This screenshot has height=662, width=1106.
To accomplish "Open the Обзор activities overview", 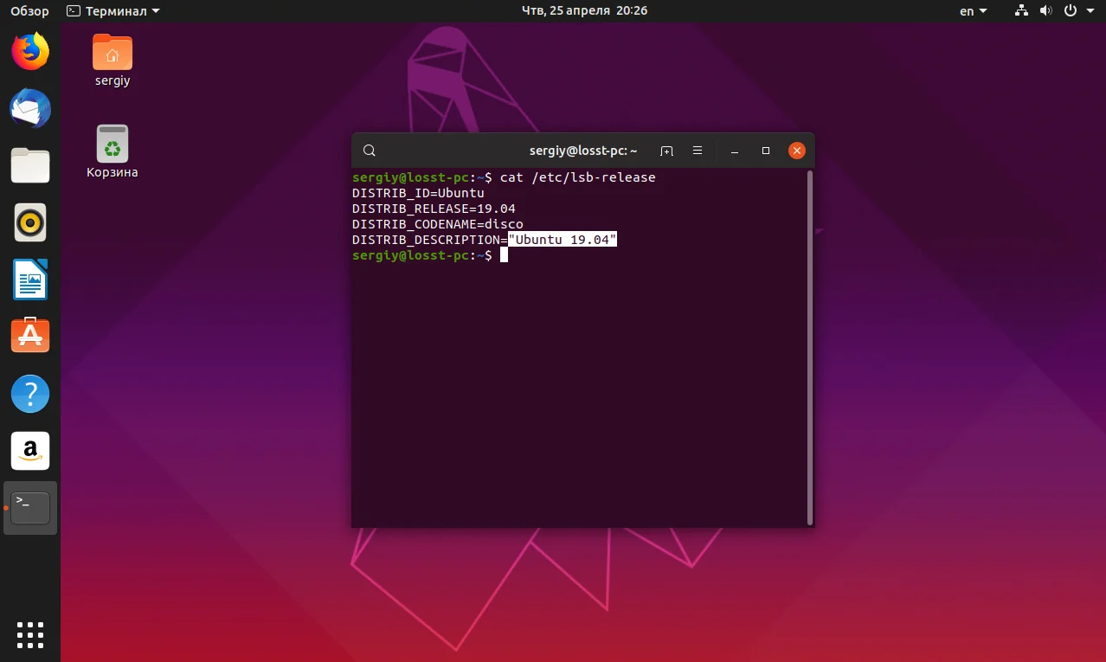I will [x=29, y=11].
